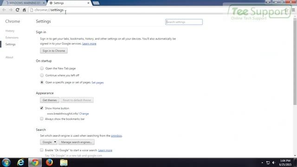The width and height of the screenshot is (297, 167).
Task: Launch Firefox from taskbar
Action: (50, 163)
